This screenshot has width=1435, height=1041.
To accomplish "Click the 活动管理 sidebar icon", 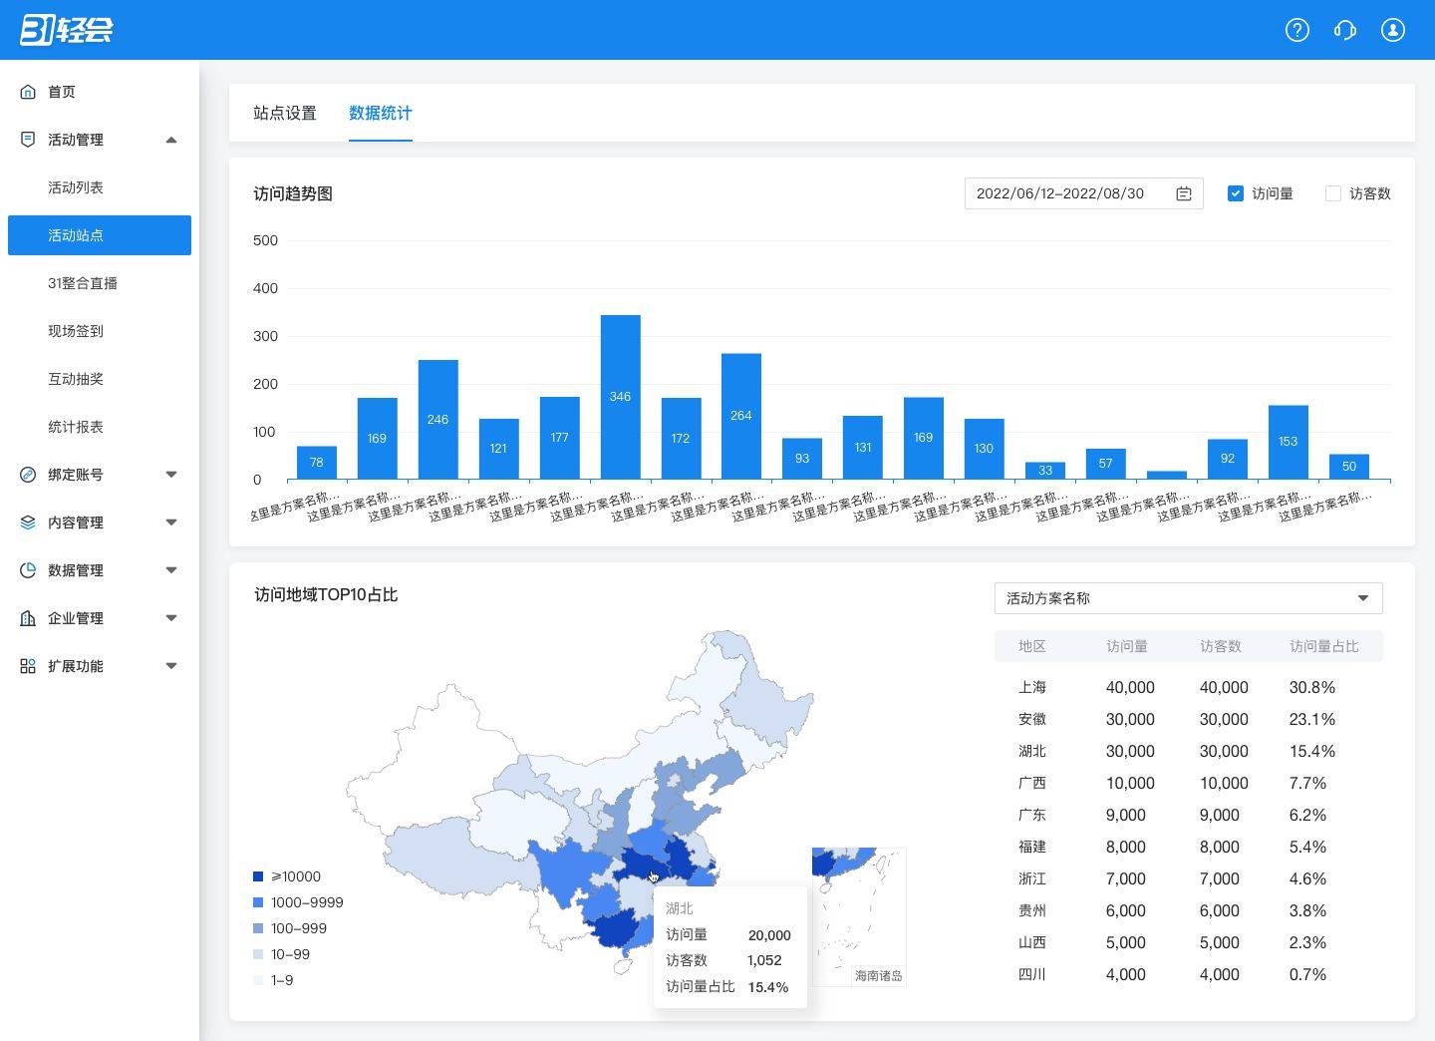I will (28, 140).
